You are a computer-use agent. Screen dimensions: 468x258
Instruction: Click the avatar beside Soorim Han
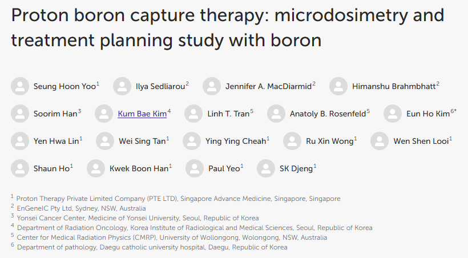coord(19,114)
